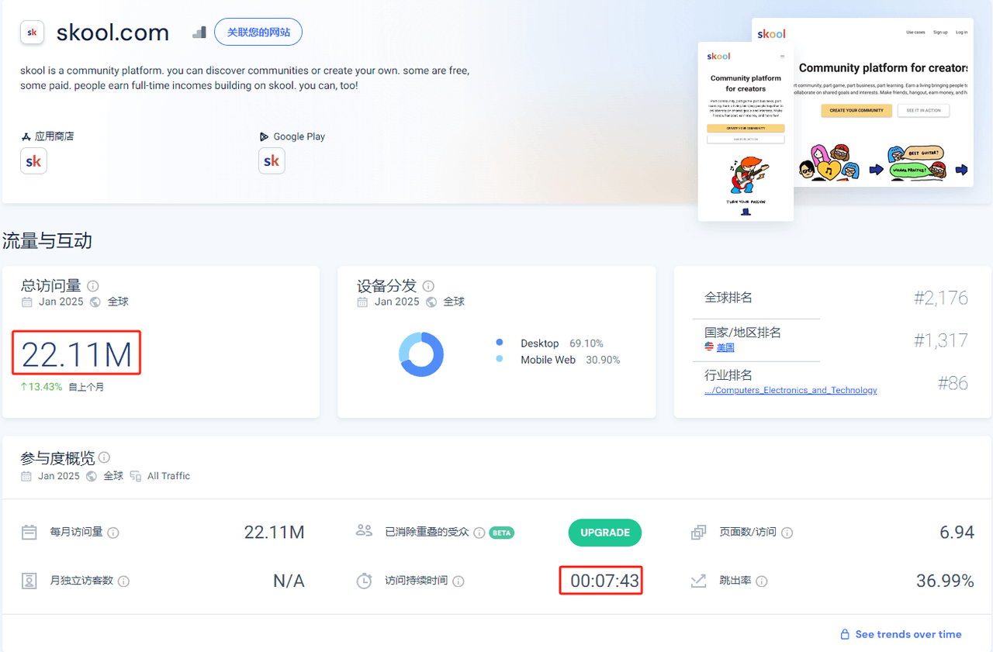Click the lock icon beside See trends
Image resolution: width=993 pixels, height=652 pixels.
[845, 634]
